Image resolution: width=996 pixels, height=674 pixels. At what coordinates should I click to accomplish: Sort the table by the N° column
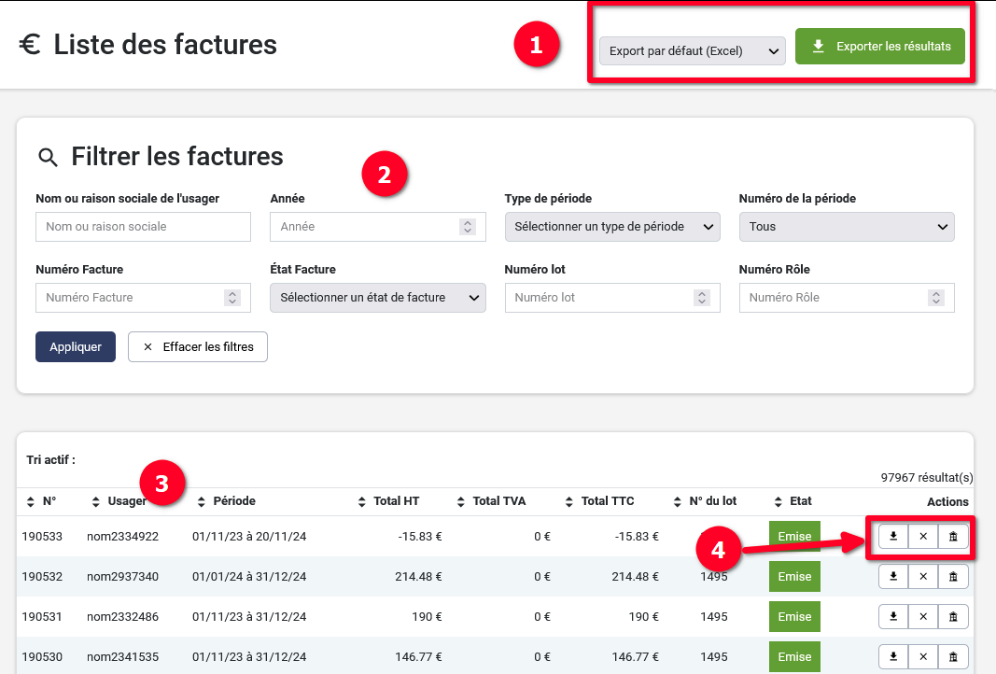pos(42,501)
